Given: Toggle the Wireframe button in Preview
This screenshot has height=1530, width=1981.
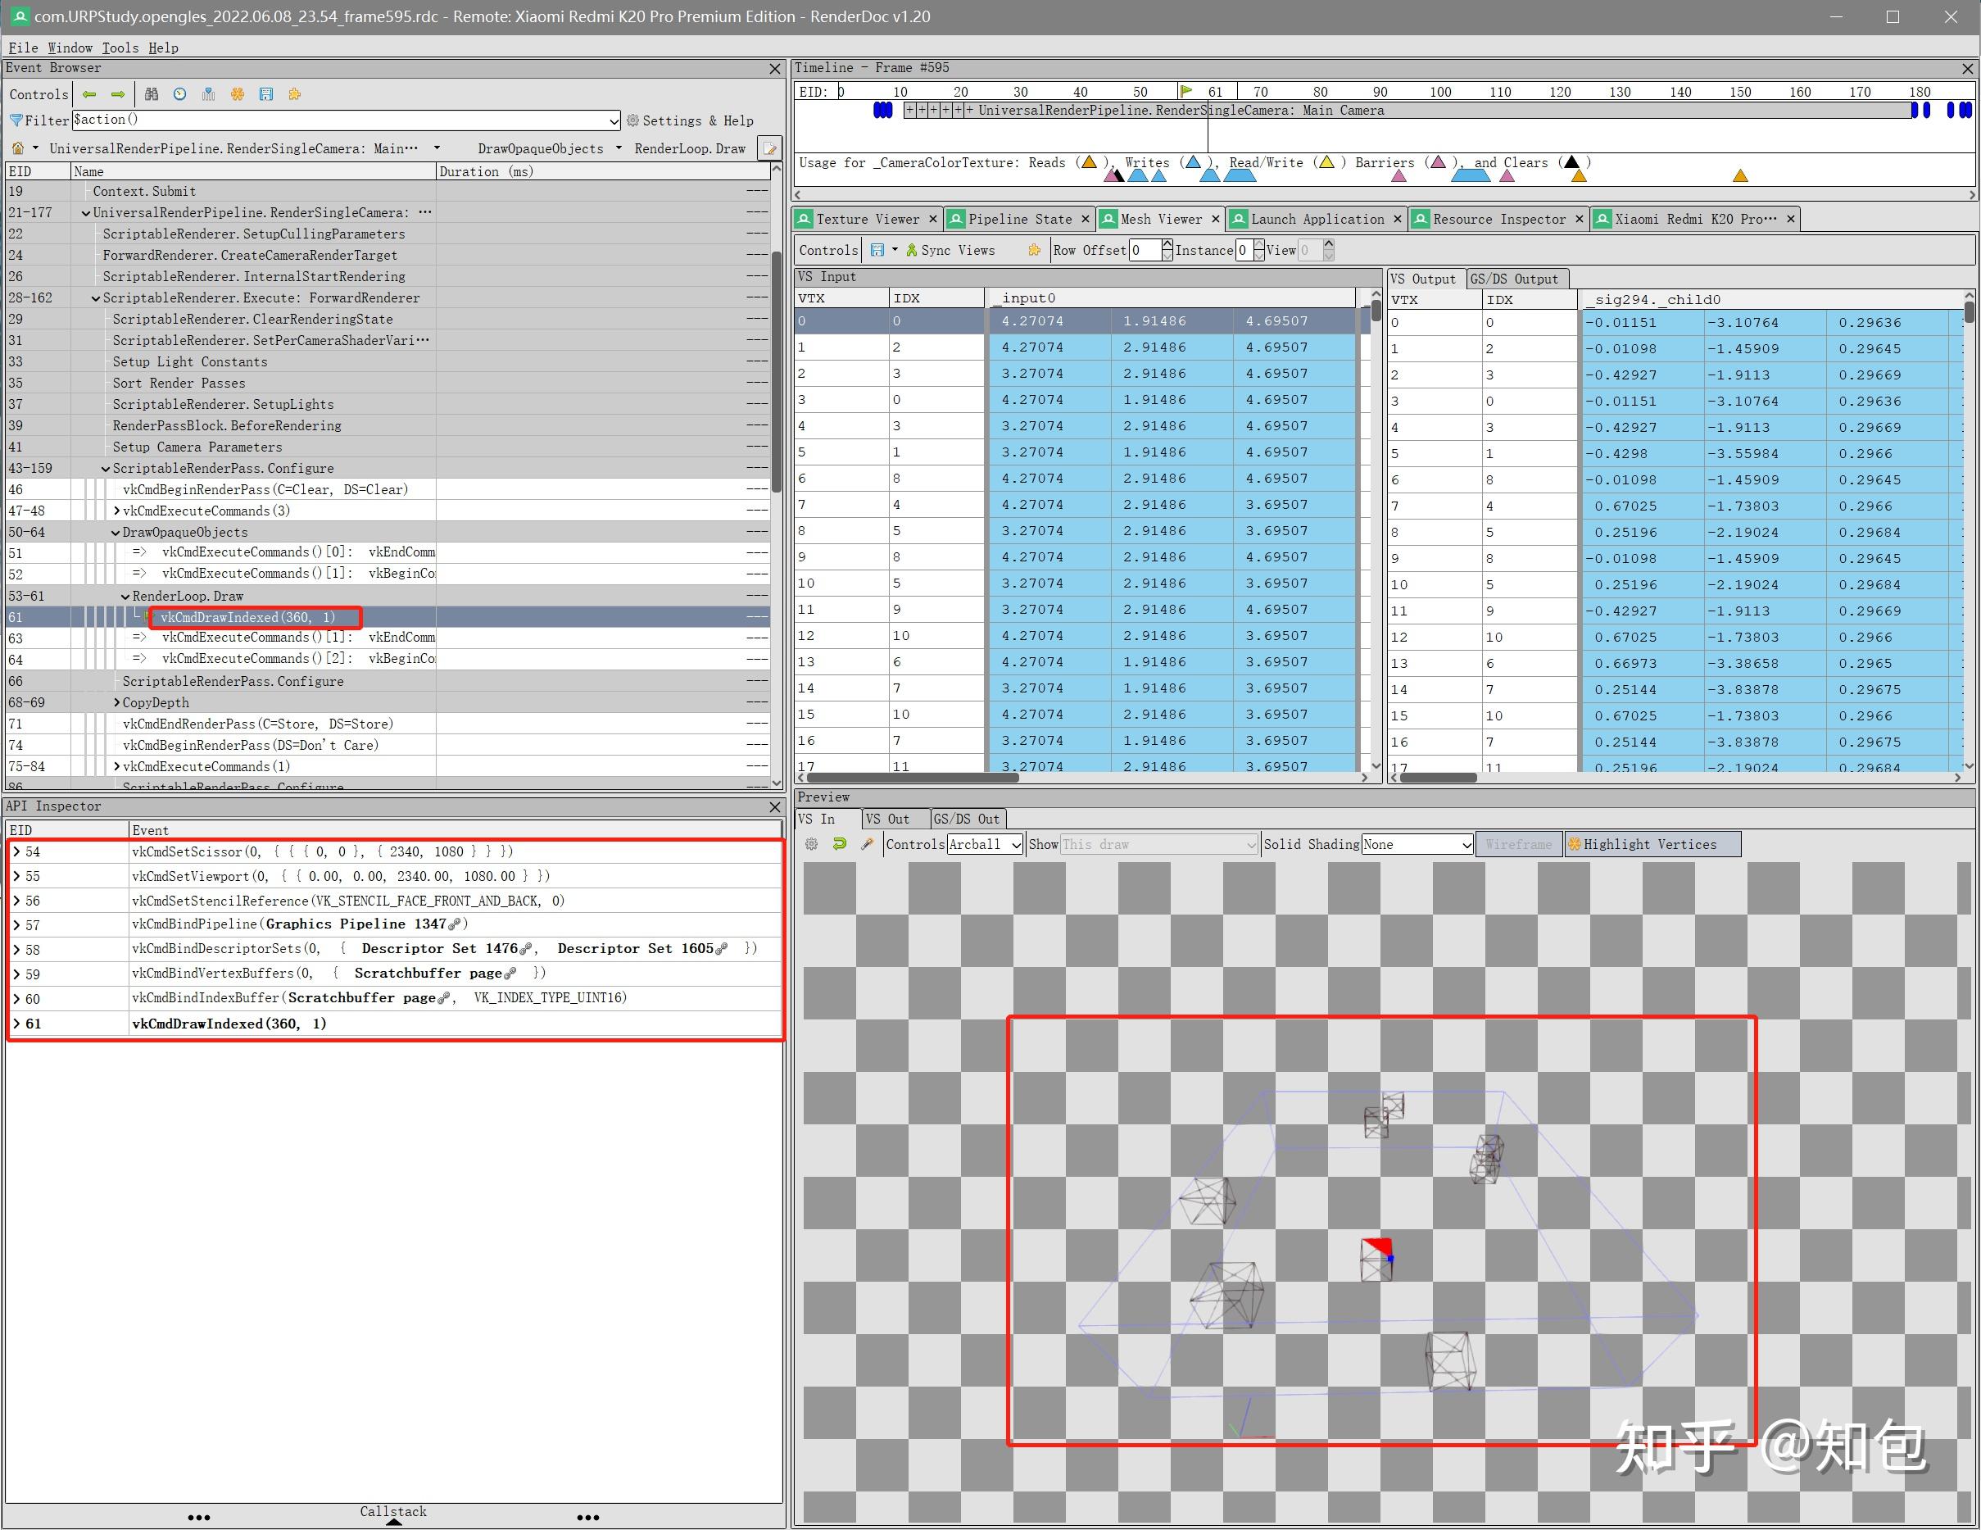Looking at the screenshot, I should [x=1518, y=844].
